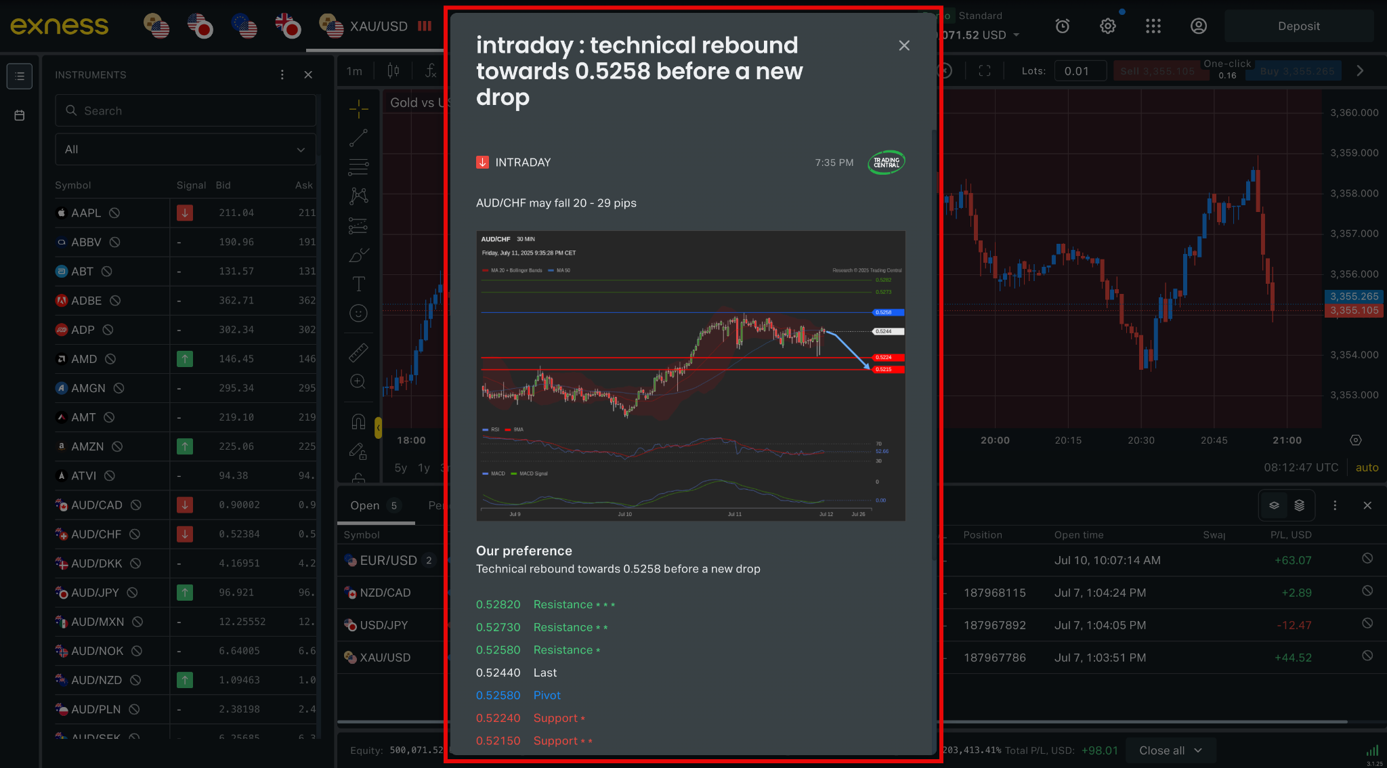Open the apps grid menu icon
Image resolution: width=1387 pixels, height=768 pixels.
(1153, 26)
